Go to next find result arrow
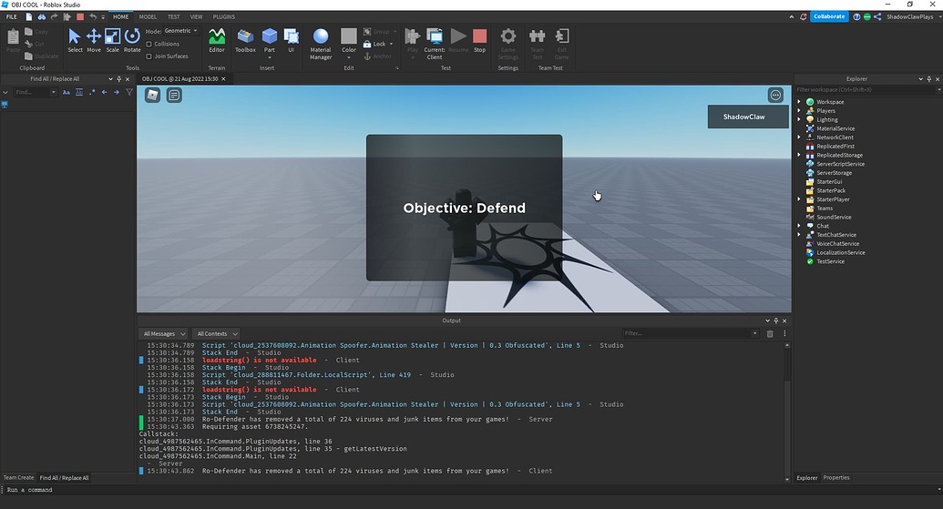Screen dimensions: 943x509 116,93
